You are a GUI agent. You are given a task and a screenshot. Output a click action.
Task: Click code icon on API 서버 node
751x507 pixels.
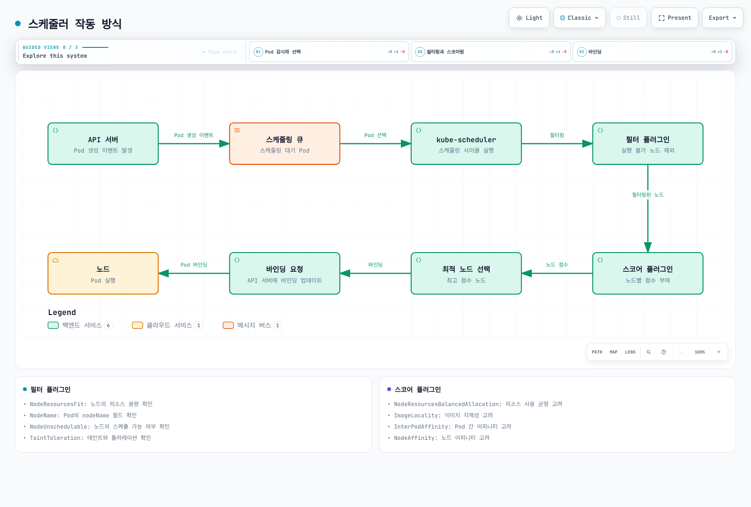(55, 131)
